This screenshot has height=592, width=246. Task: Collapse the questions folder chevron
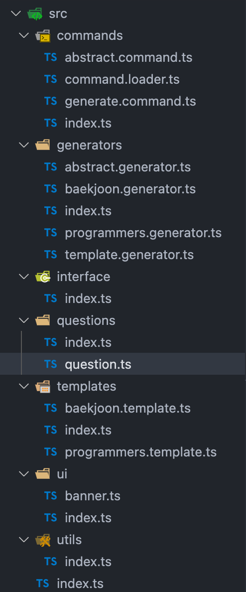coord(24,320)
